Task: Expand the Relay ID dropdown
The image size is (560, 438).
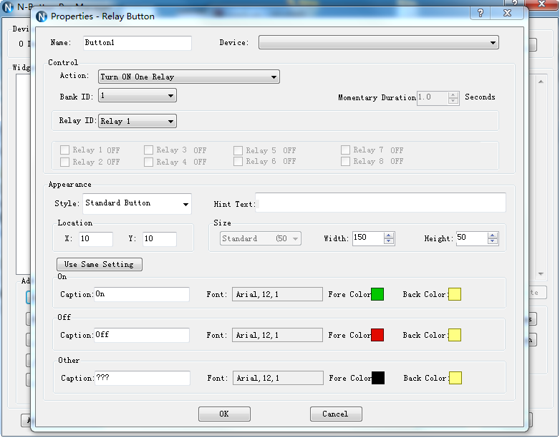Action: tap(170, 122)
